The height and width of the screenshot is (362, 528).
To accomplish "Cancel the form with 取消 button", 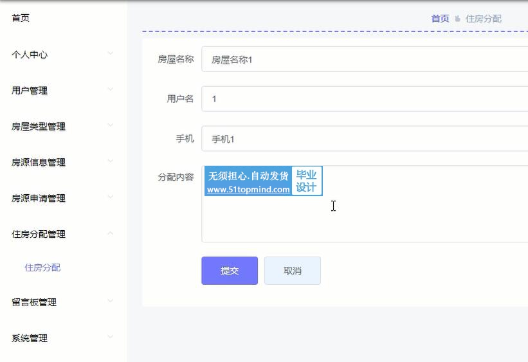I will pyautogui.click(x=293, y=271).
